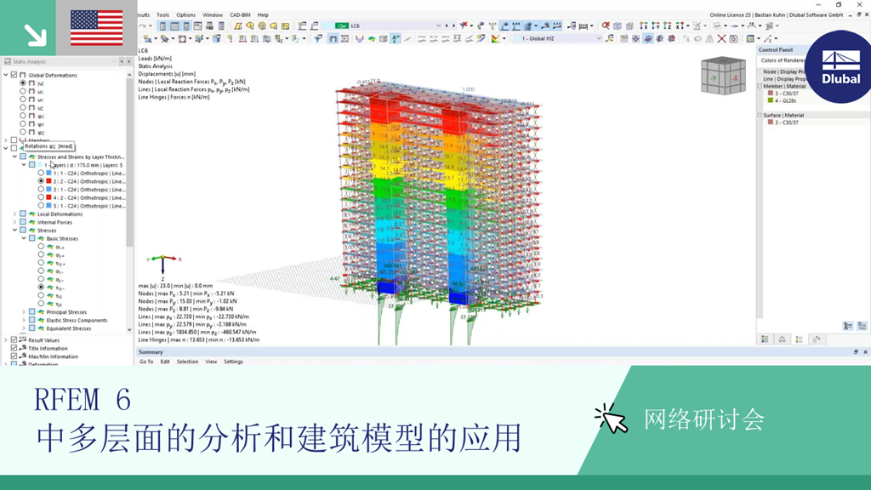Select the ux deformation radio button
This screenshot has height=490, width=871.
(x=23, y=91)
